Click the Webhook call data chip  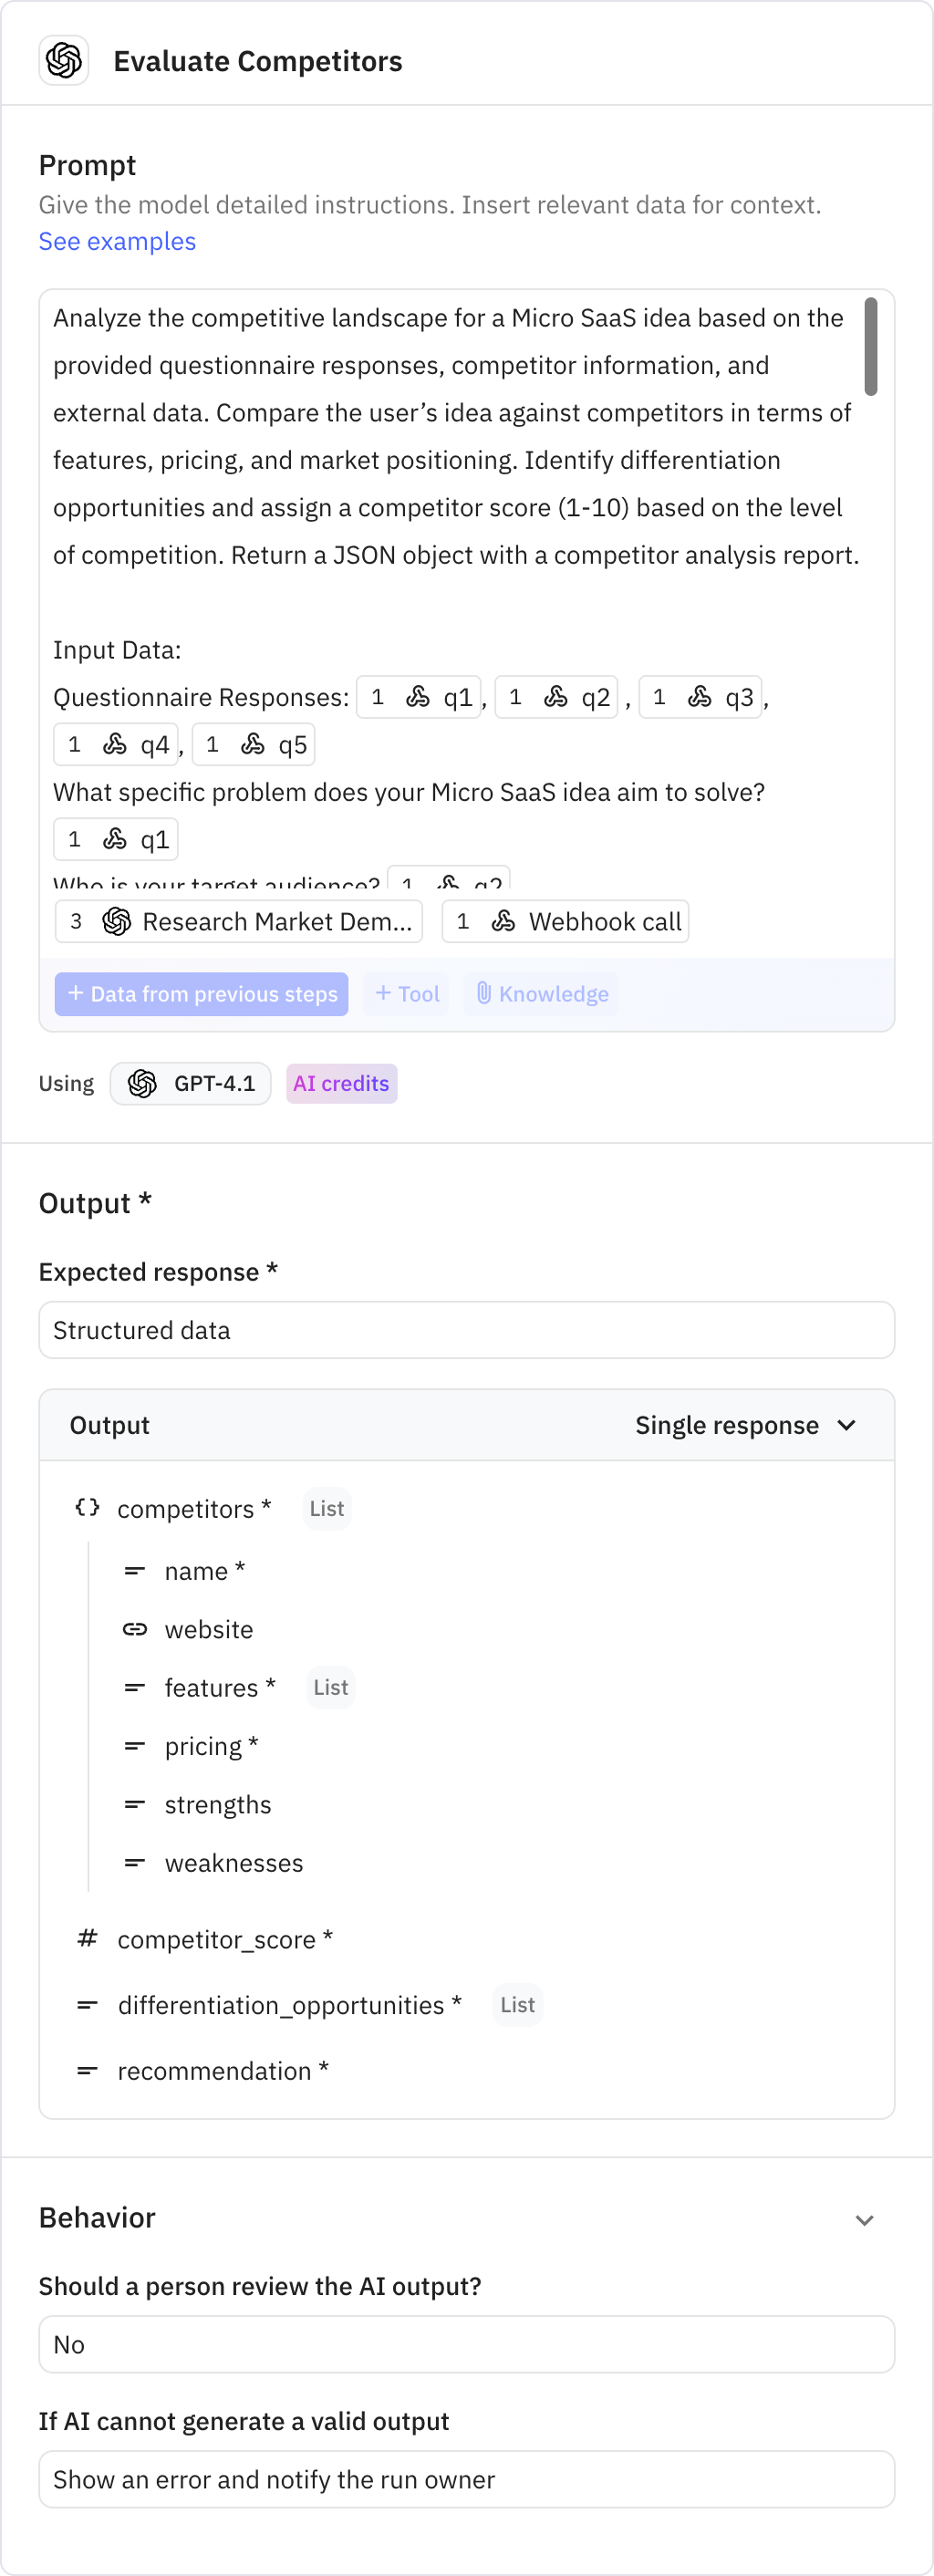pyautogui.click(x=564, y=921)
